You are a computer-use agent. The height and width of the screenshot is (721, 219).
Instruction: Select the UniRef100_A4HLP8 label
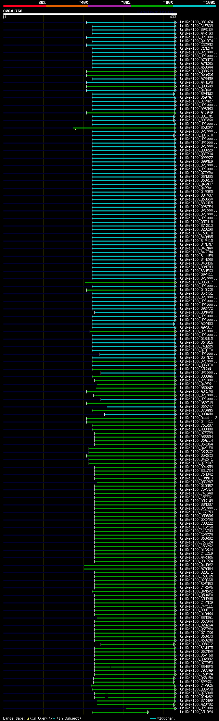click(196, 83)
